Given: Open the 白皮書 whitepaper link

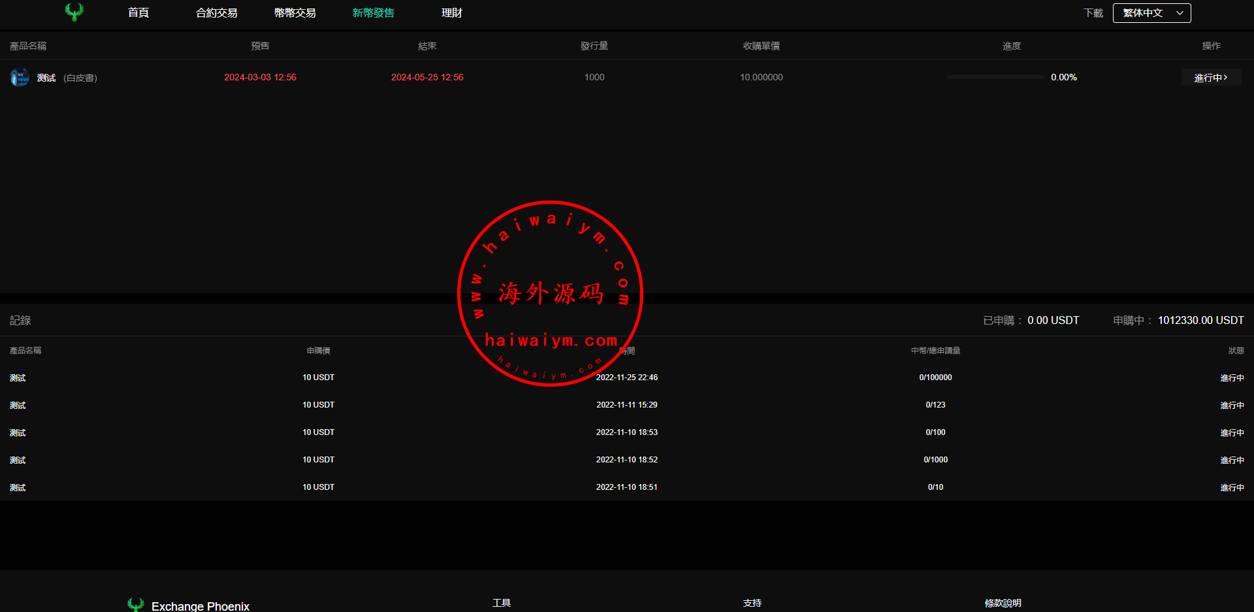Looking at the screenshot, I should pyautogui.click(x=80, y=78).
